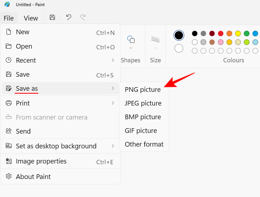Click the Size line thickness icon
260x197 pixels.
point(155,39)
